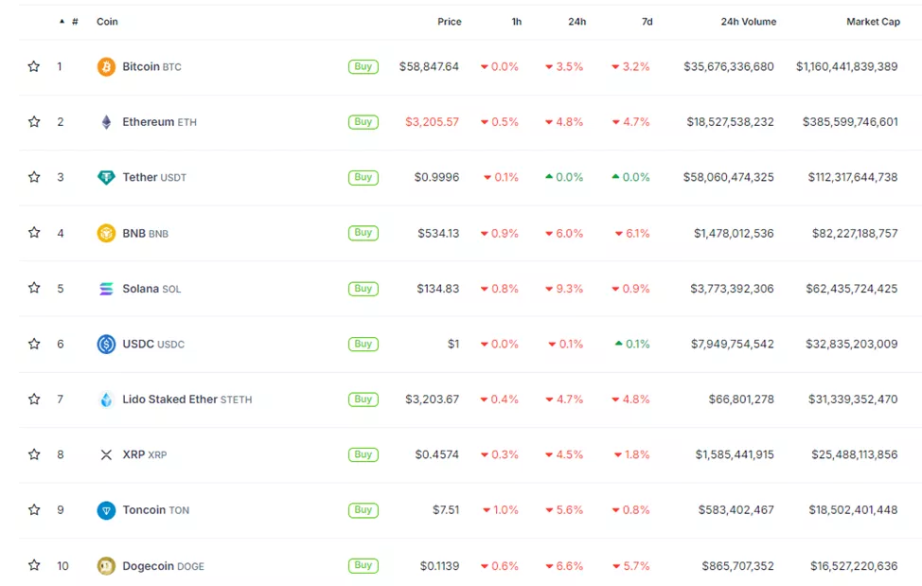Open the XRP coin page link

pyautogui.click(x=145, y=454)
